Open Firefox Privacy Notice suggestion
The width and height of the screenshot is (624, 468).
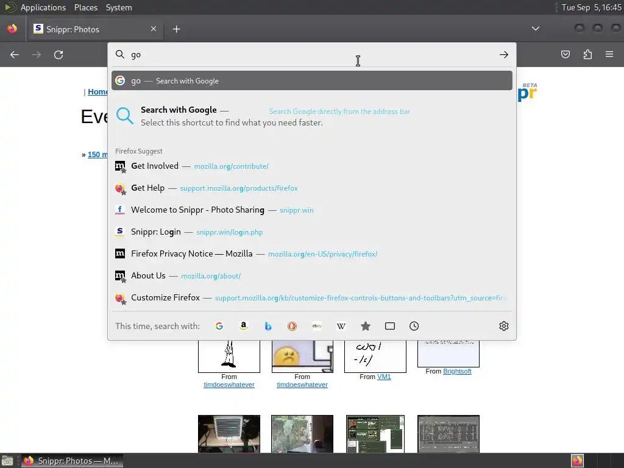click(312, 253)
